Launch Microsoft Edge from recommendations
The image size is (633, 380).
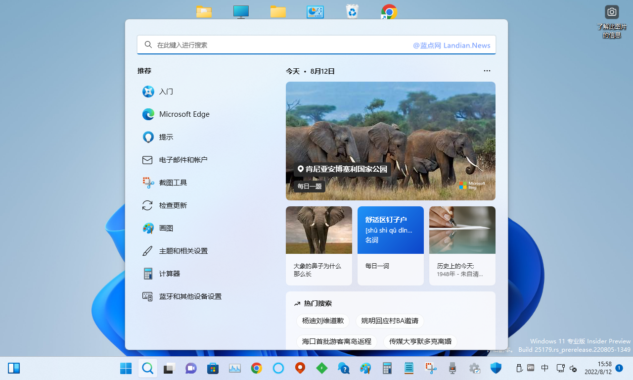[184, 114]
